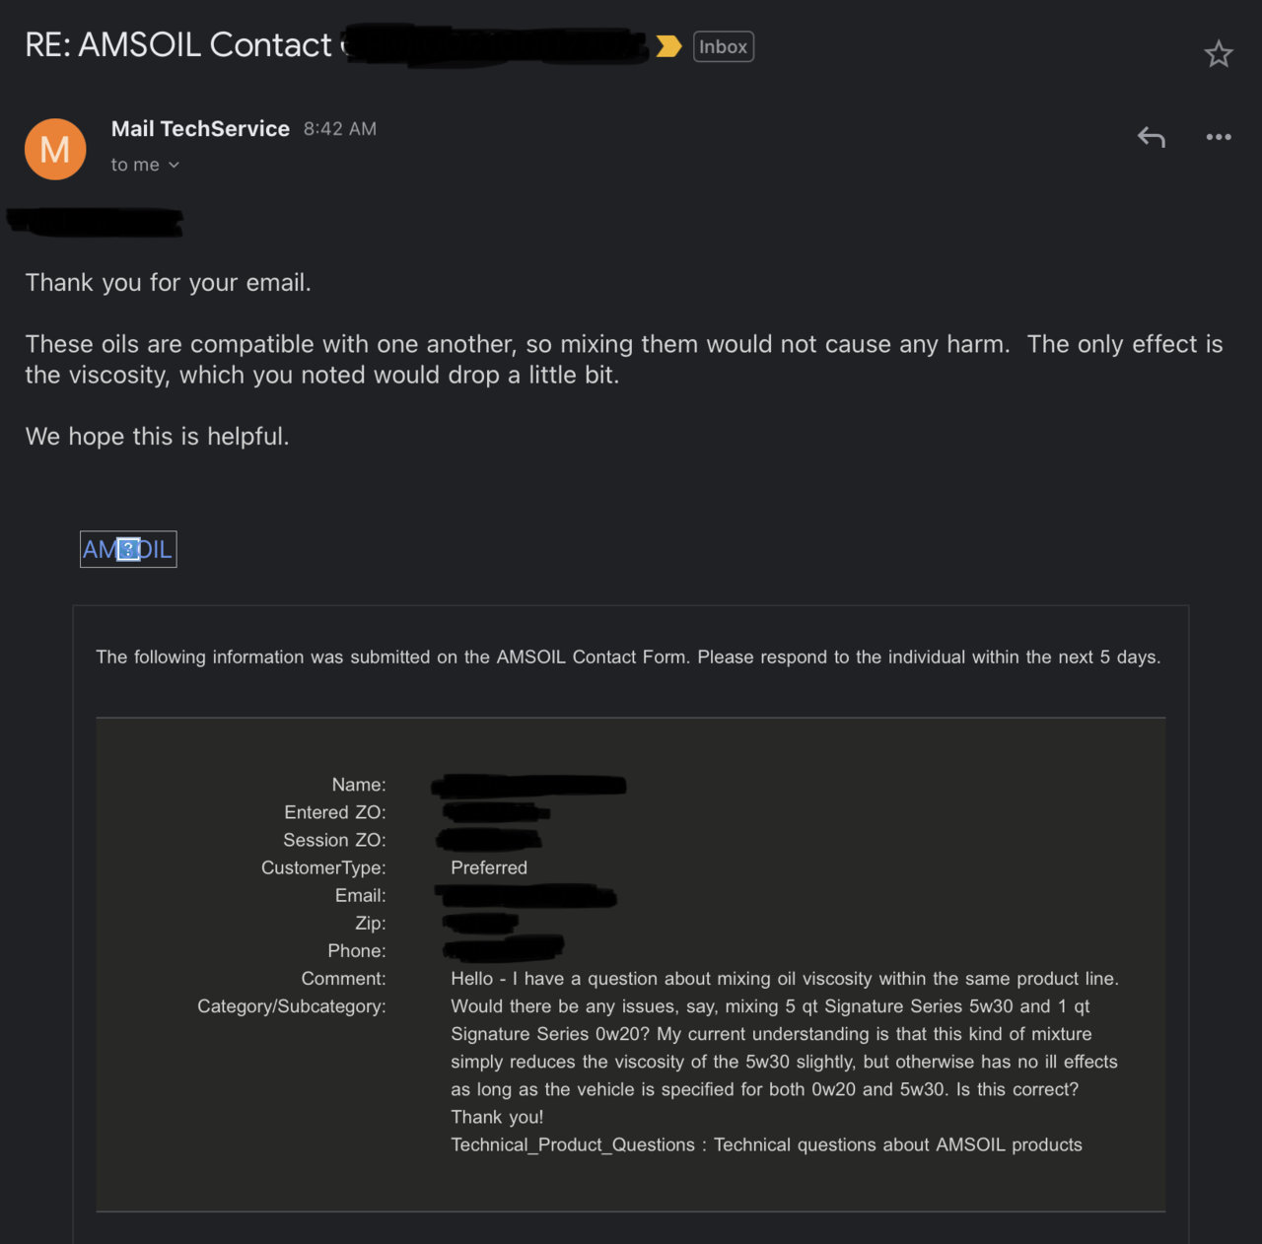Click the Inbox label tag

pyautogui.click(x=724, y=46)
